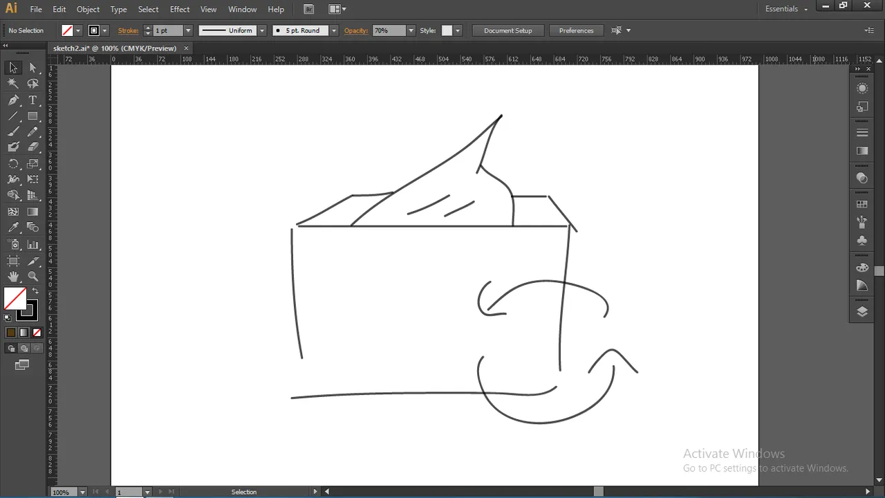
Task: Open the Gradient panel icon
Action: tap(861, 151)
